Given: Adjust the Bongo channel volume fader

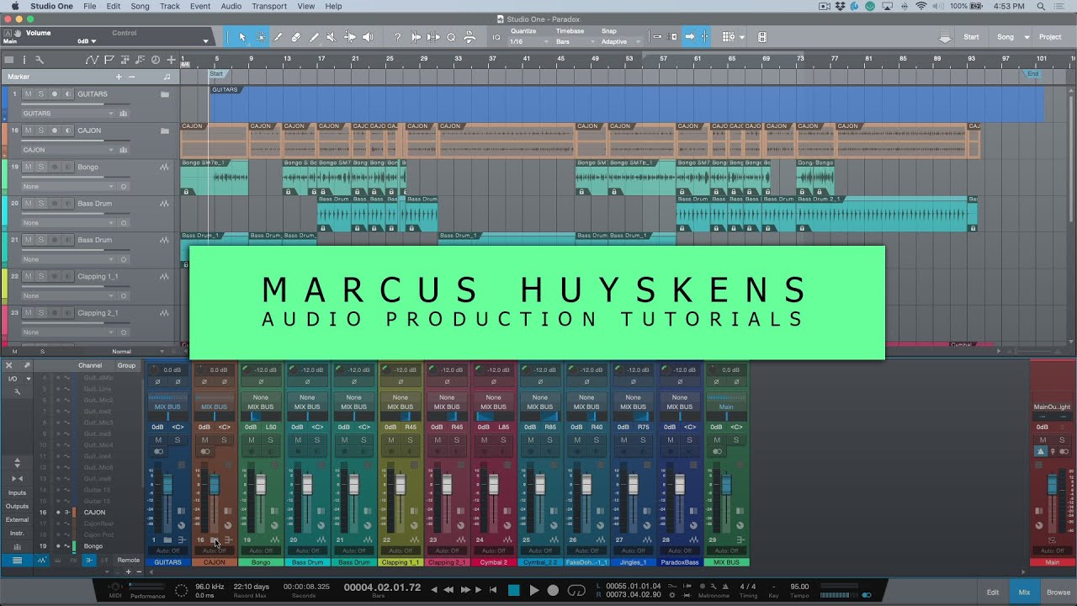Looking at the screenshot, I should pos(261,485).
